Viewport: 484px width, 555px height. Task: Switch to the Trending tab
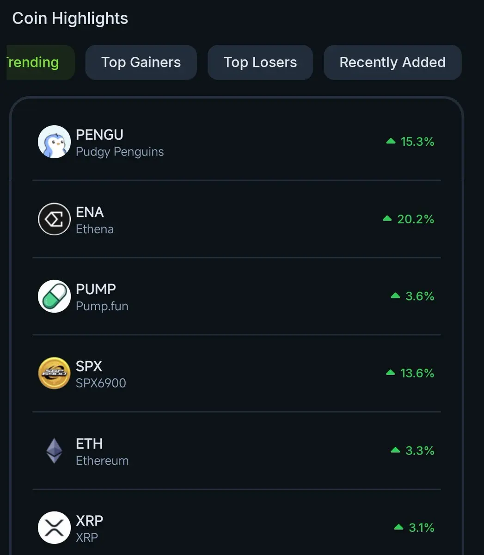click(x=40, y=62)
